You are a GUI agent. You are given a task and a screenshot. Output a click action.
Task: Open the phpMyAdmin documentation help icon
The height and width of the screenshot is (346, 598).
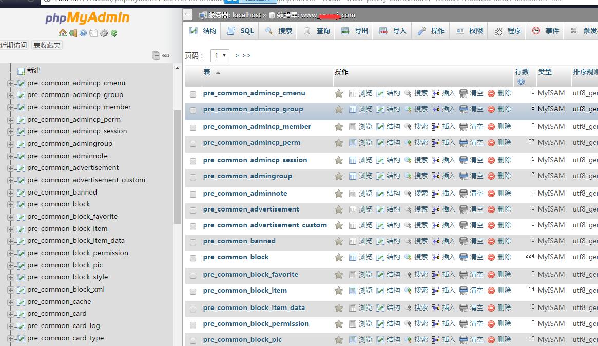click(83, 33)
